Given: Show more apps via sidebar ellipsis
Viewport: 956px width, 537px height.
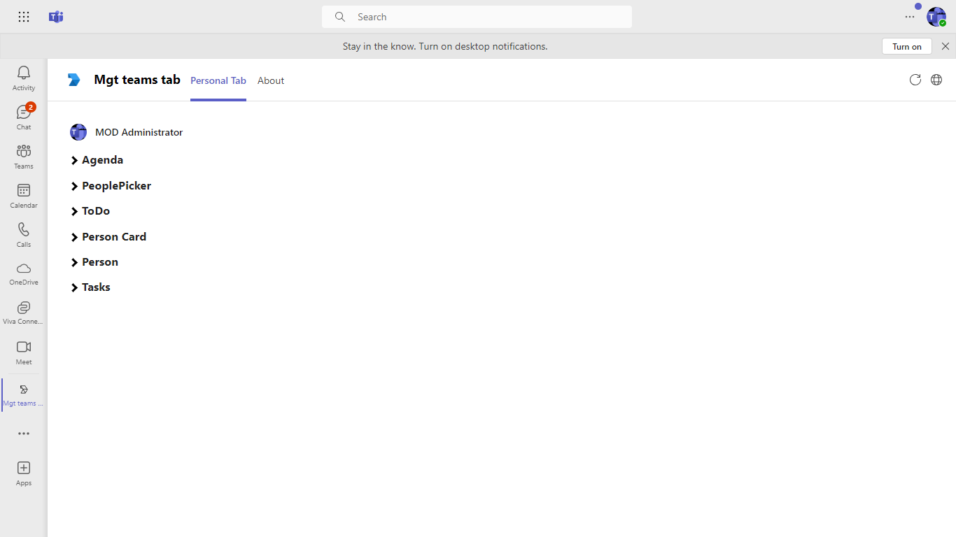Looking at the screenshot, I should 24,434.
